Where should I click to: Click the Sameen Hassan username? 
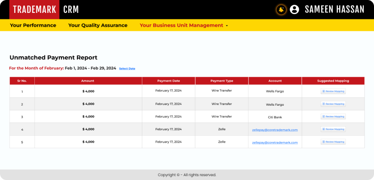coord(334,9)
